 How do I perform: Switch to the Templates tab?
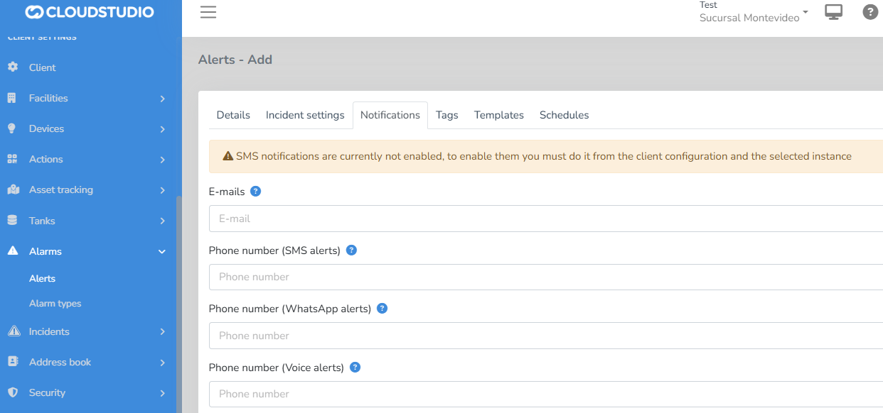pyautogui.click(x=498, y=115)
